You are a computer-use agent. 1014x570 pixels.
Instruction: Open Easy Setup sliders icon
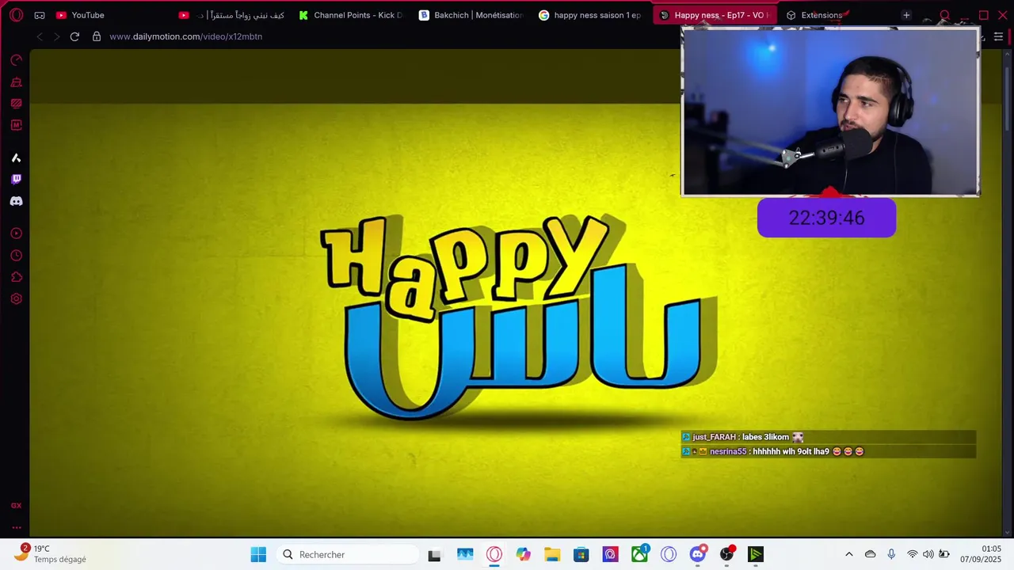(998, 36)
